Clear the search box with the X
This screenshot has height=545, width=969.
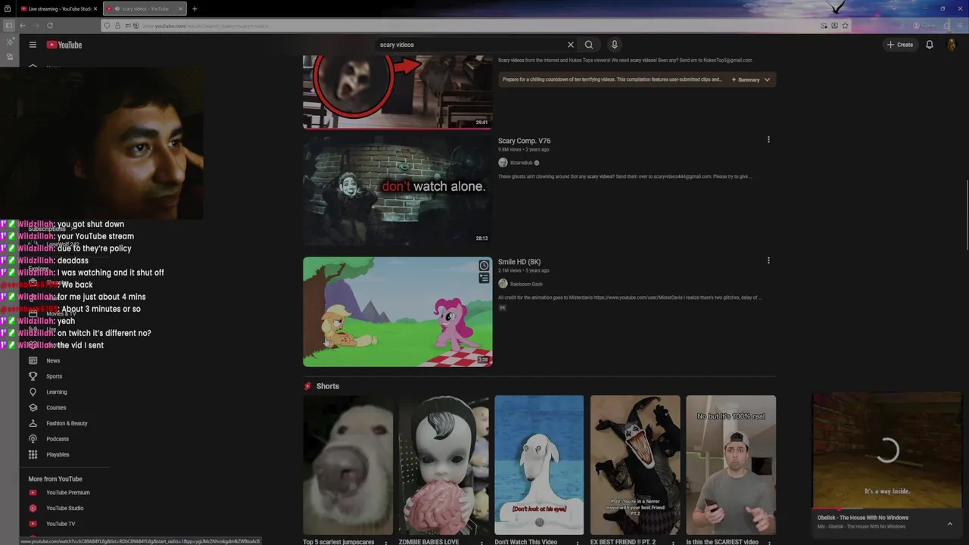tap(571, 45)
